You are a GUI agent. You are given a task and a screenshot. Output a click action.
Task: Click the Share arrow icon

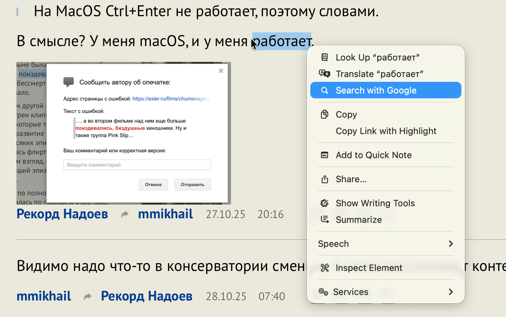point(324,179)
